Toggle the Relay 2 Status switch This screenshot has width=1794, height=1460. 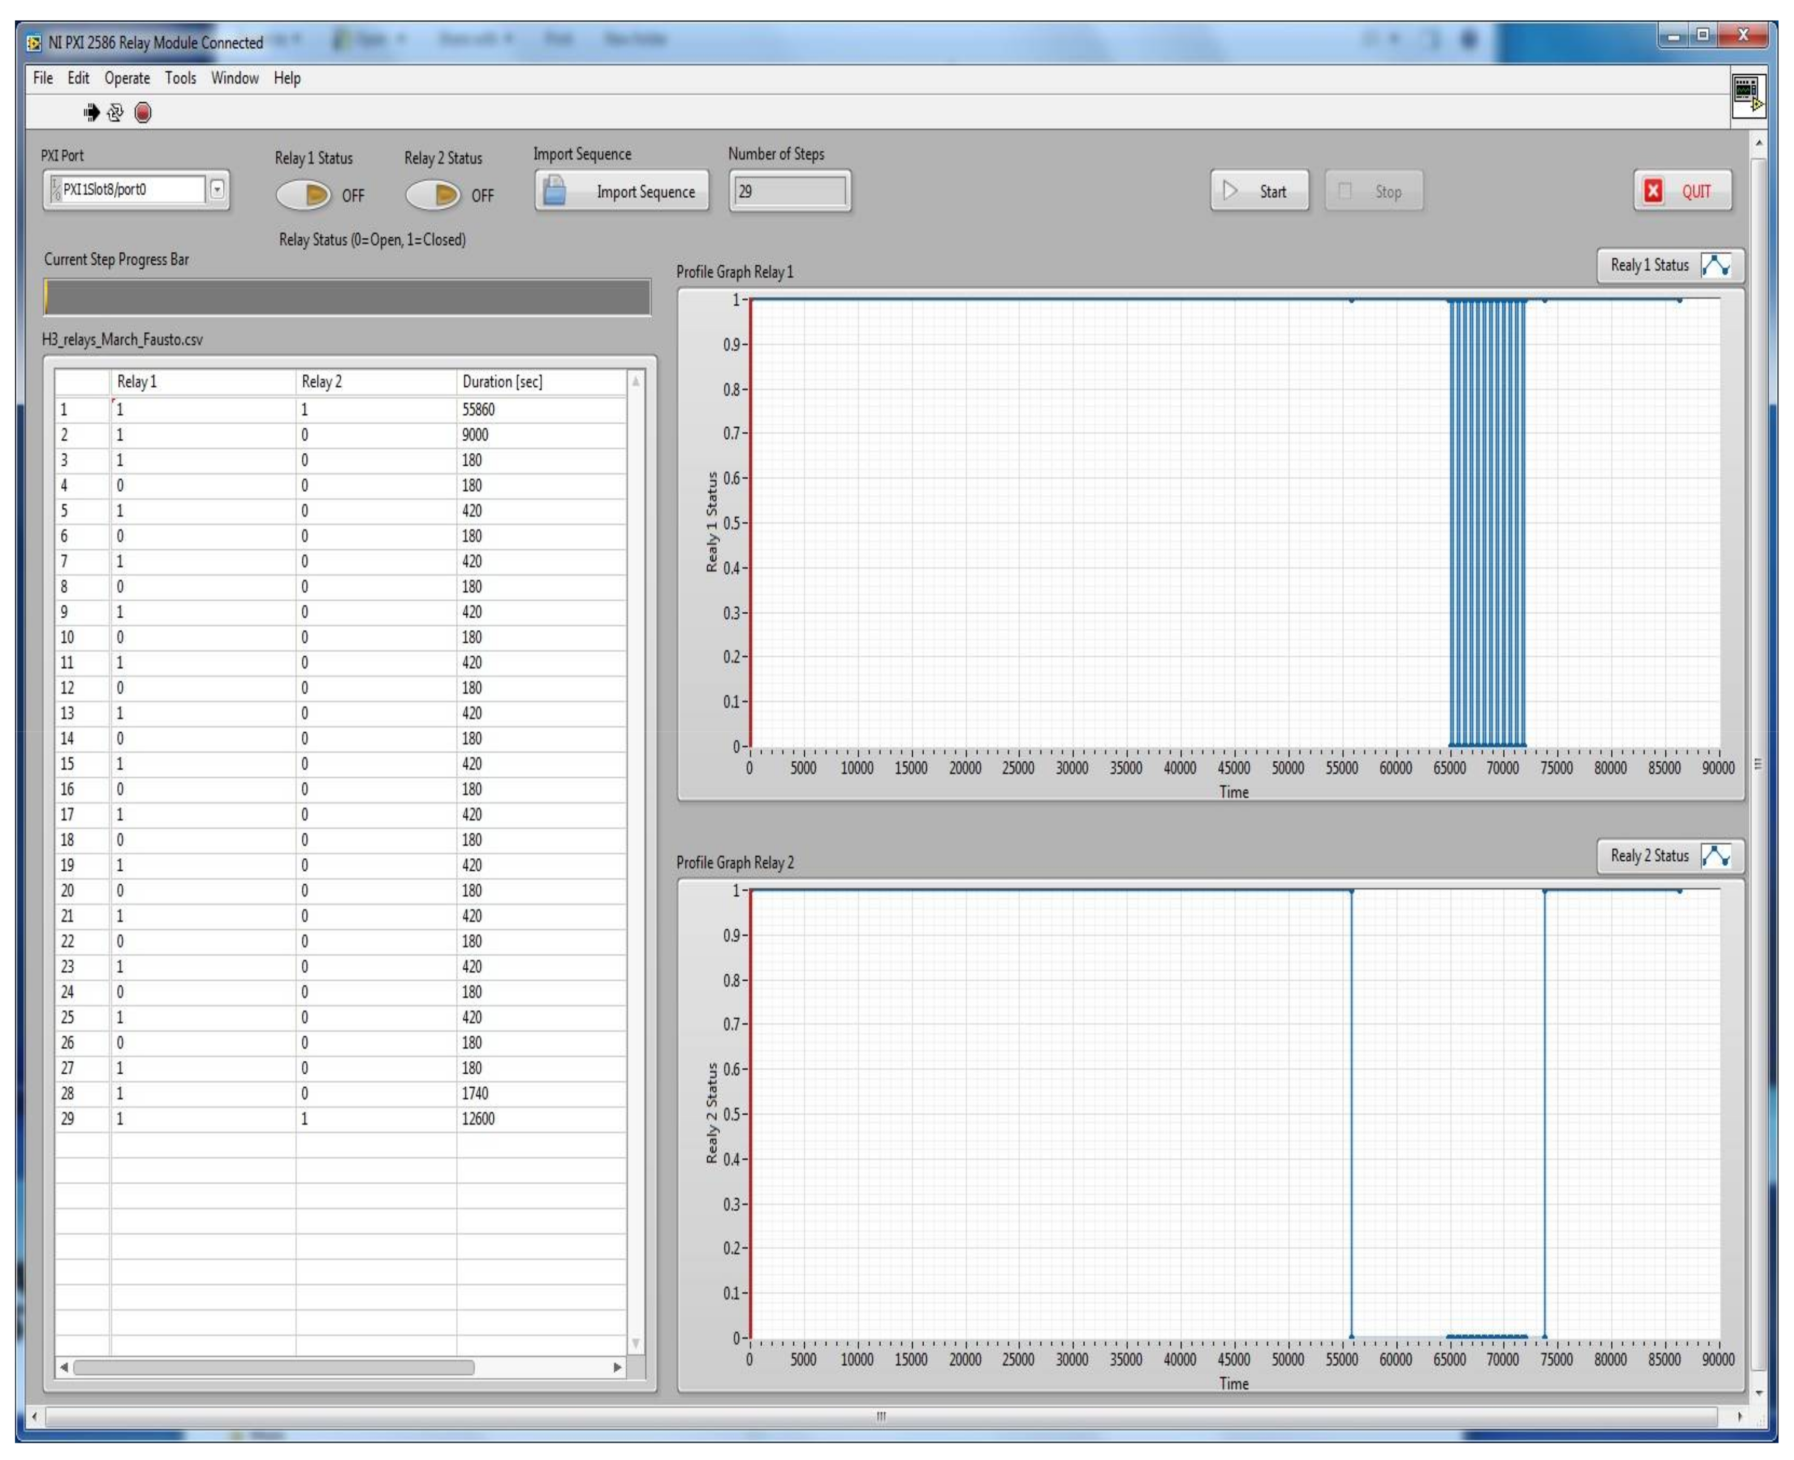(x=433, y=195)
